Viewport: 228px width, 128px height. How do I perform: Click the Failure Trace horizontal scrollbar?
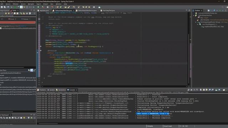(x=7, y=112)
